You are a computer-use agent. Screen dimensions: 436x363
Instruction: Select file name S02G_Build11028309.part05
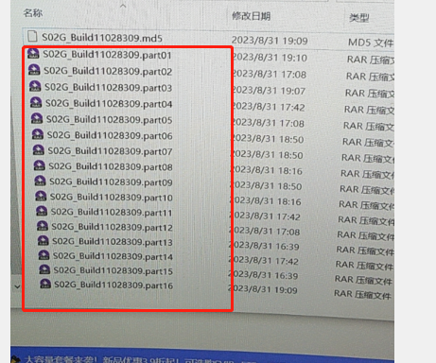110,120
